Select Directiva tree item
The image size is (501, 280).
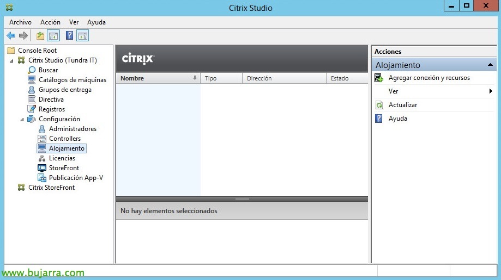click(x=51, y=99)
